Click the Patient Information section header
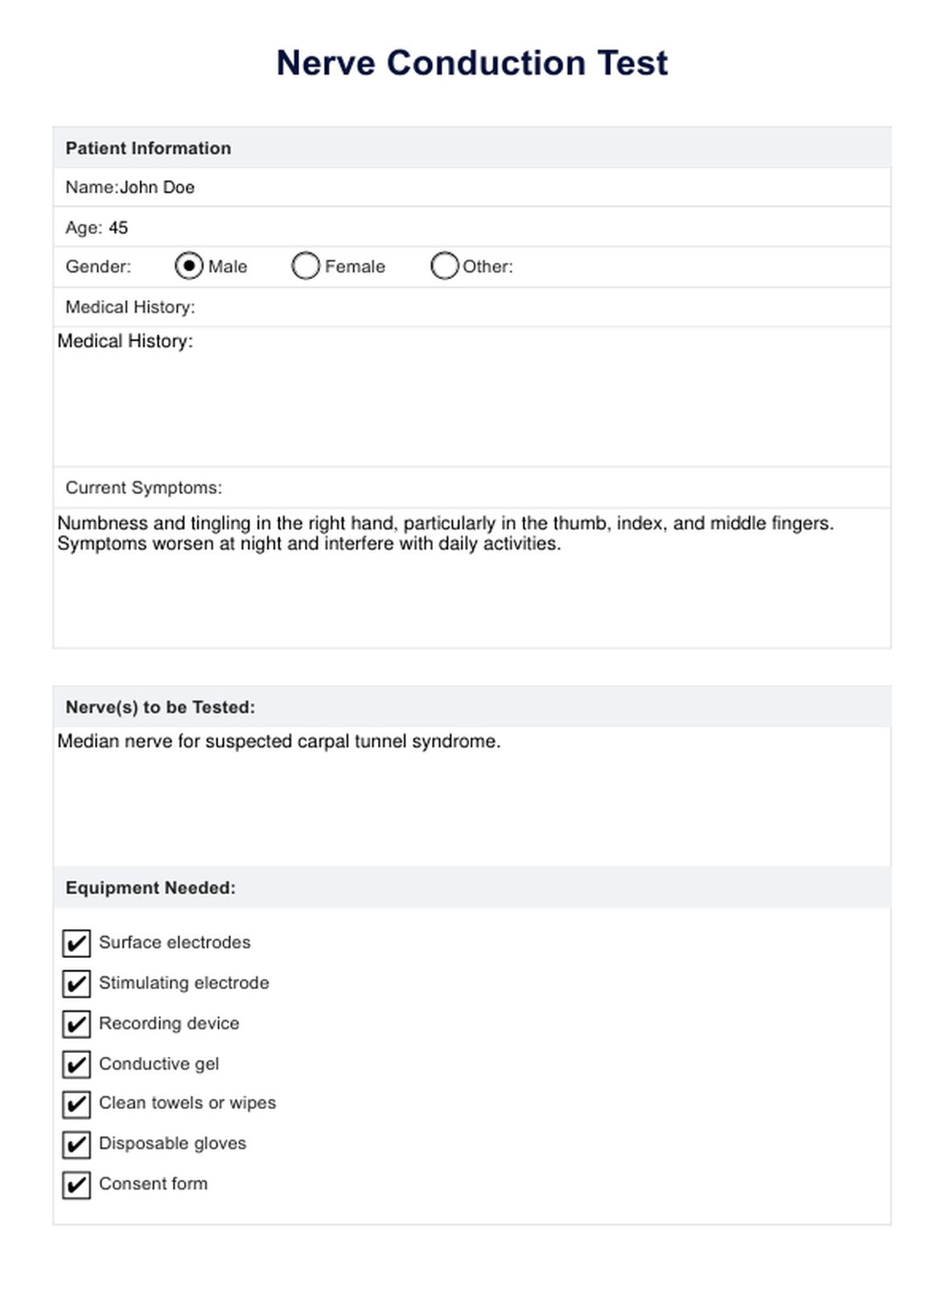The height and width of the screenshot is (1311, 946). (148, 148)
